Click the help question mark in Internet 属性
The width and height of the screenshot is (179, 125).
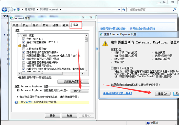tap(83, 17)
